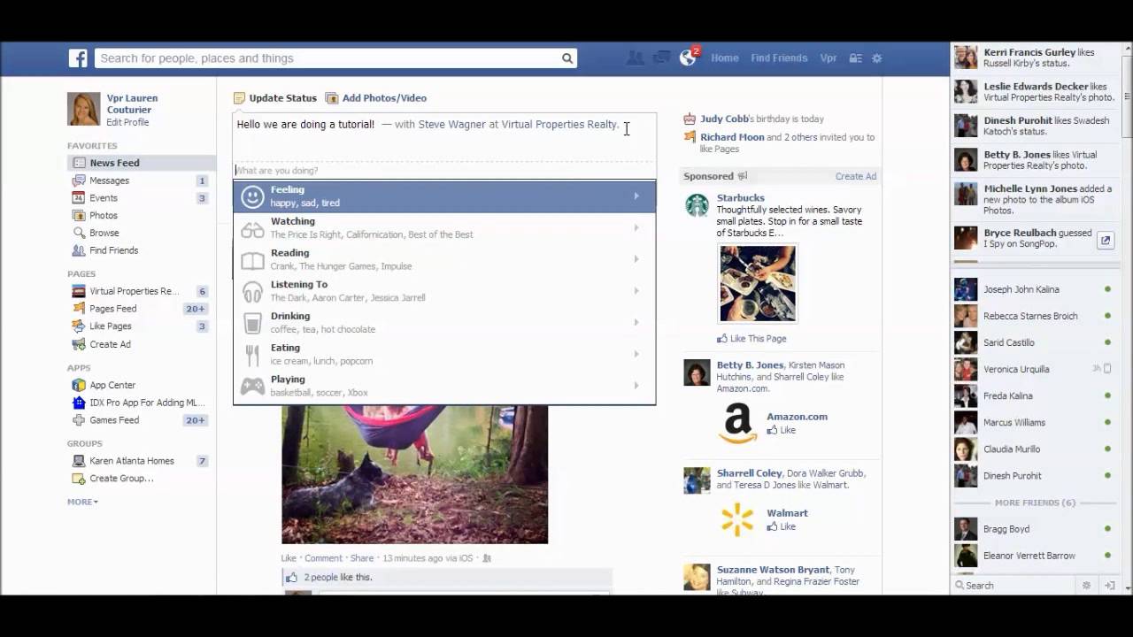
Task: Expand Eating submenu arrow
Action: (636, 354)
